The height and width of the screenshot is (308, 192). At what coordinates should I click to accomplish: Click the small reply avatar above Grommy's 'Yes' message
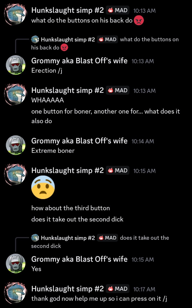point(35,238)
